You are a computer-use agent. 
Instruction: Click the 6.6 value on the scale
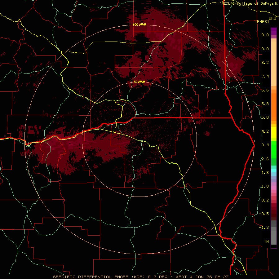click(265, 90)
